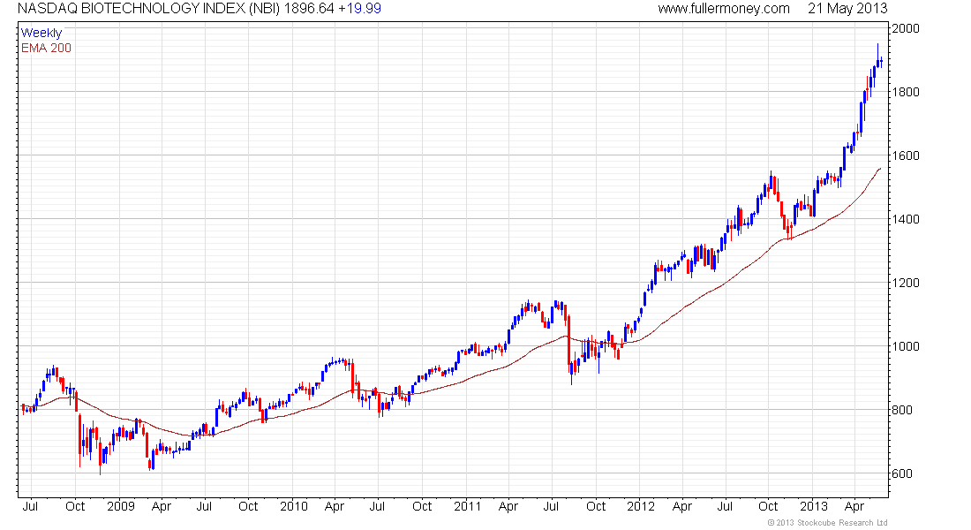Select the 2011 year label on time axis
Image resolution: width=971 pixels, height=530 pixels.
click(468, 506)
